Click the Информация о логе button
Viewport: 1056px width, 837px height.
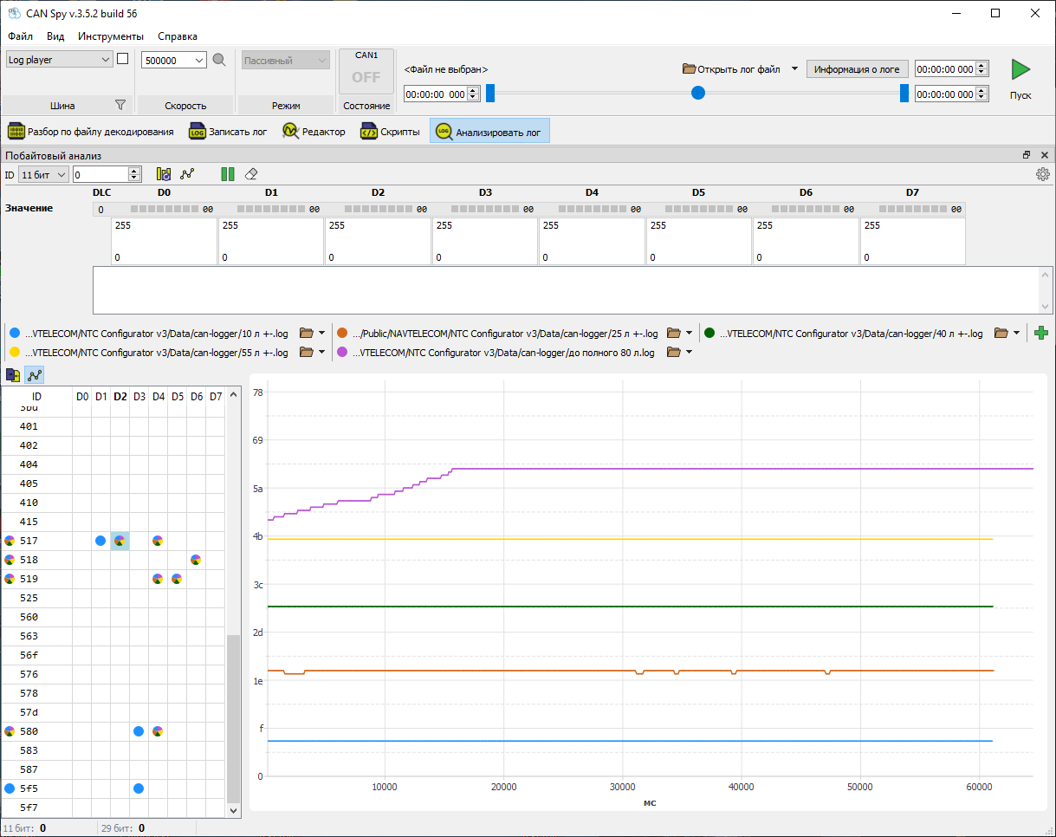(x=857, y=68)
